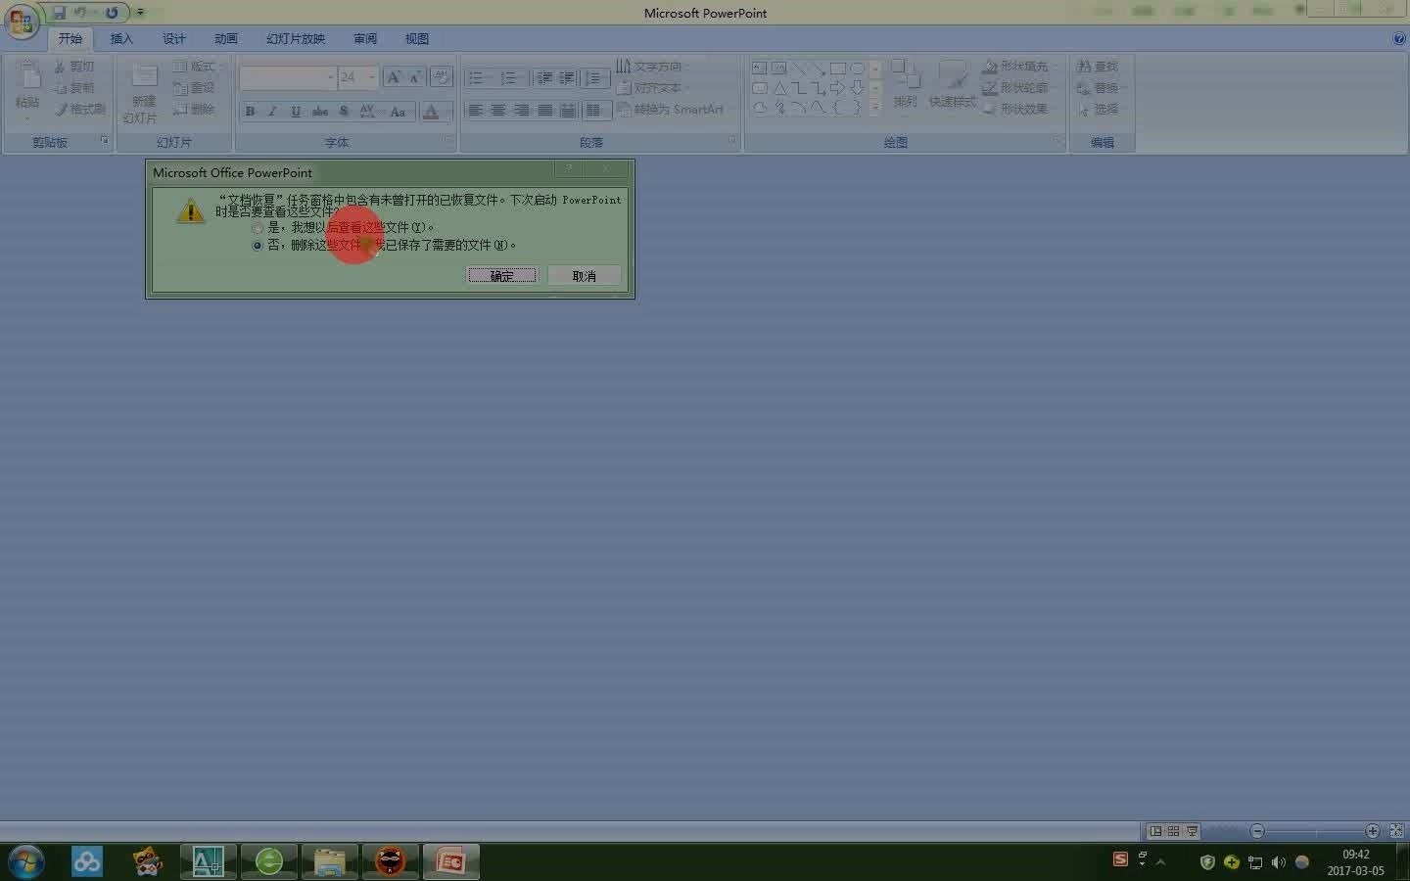
Task: Click the 确定 button in dialog
Action: (x=502, y=276)
